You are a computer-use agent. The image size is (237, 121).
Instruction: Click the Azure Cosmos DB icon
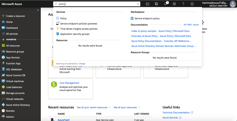pos(3,75)
